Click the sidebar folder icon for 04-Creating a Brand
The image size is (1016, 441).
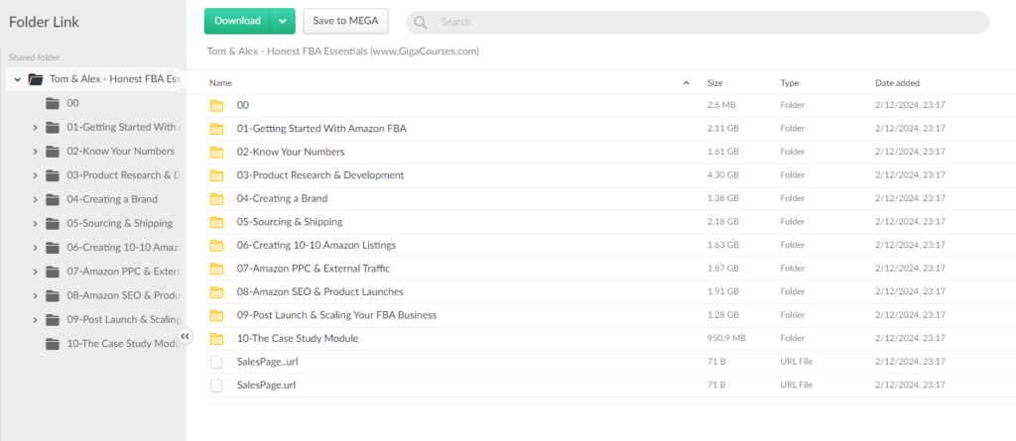[52, 199]
